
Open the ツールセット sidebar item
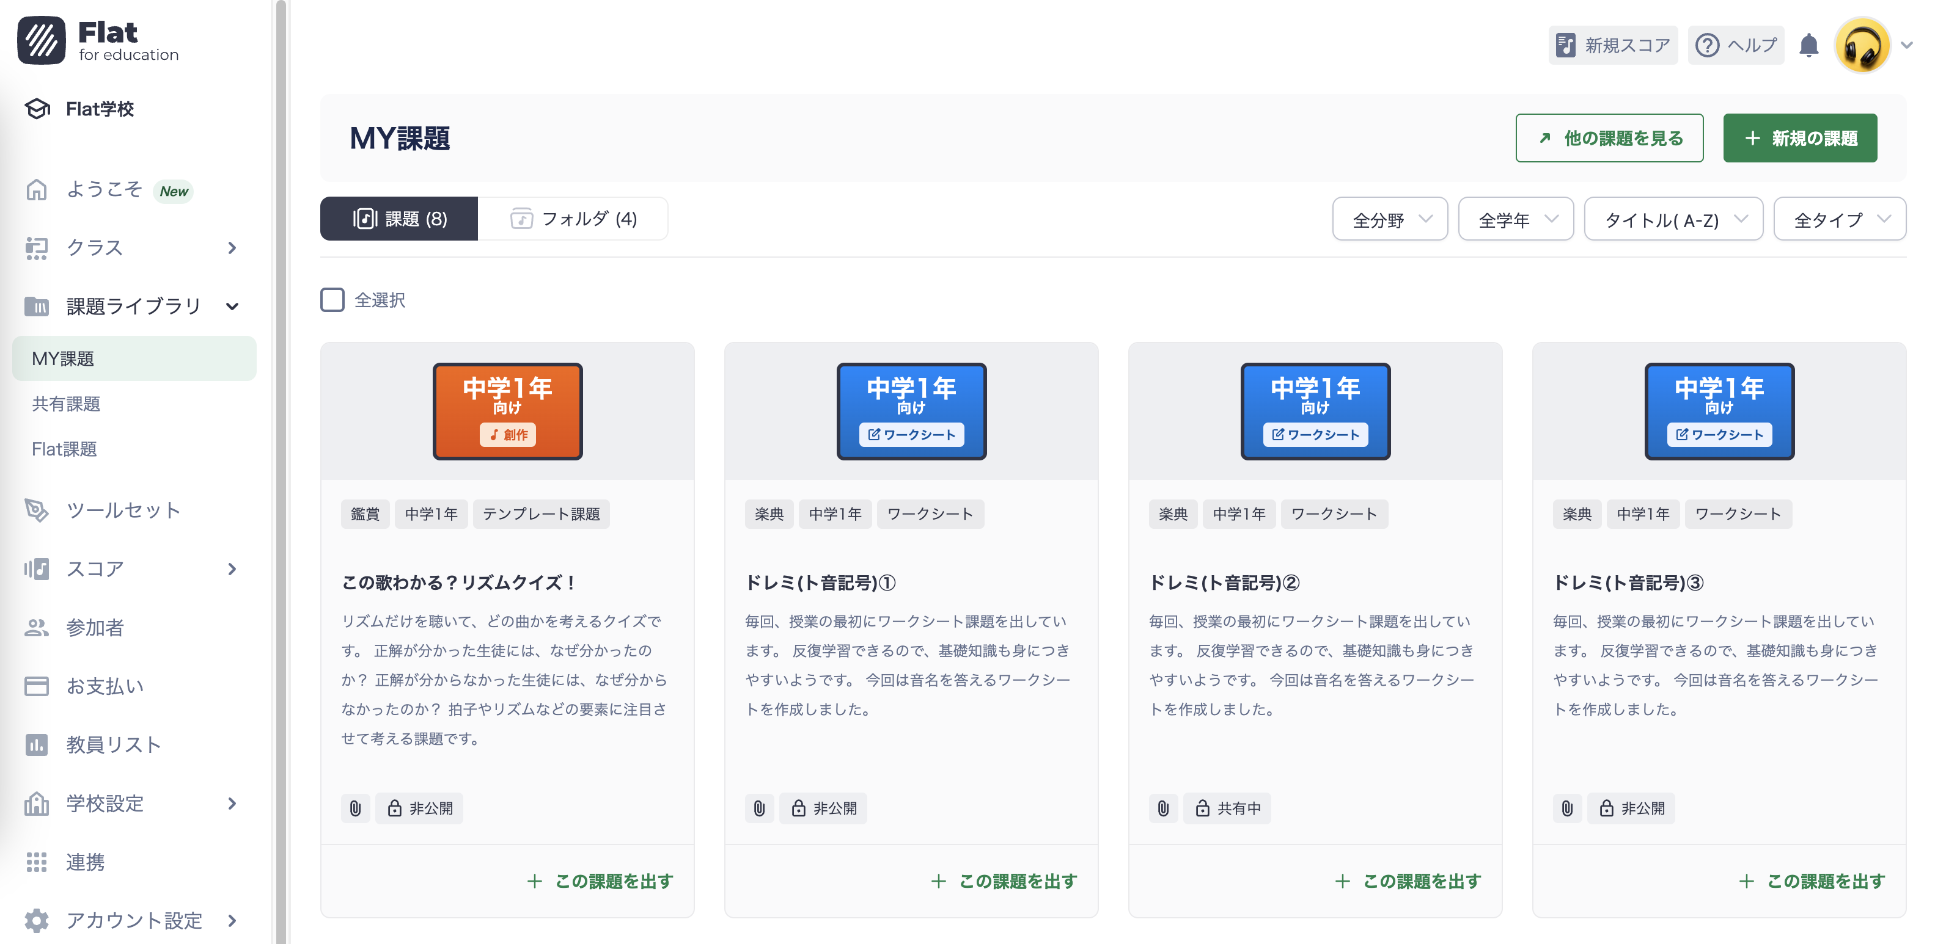point(122,510)
